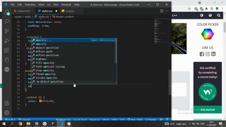Image resolution: width=226 pixels, height=127 pixels.
Task: Open the Selection menu
Action: click(30, 5)
